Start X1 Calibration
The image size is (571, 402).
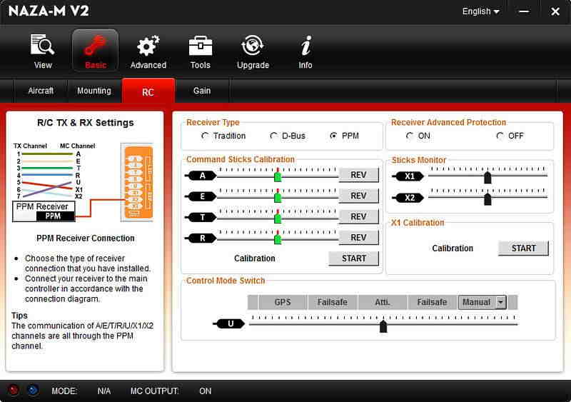point(523,248)
